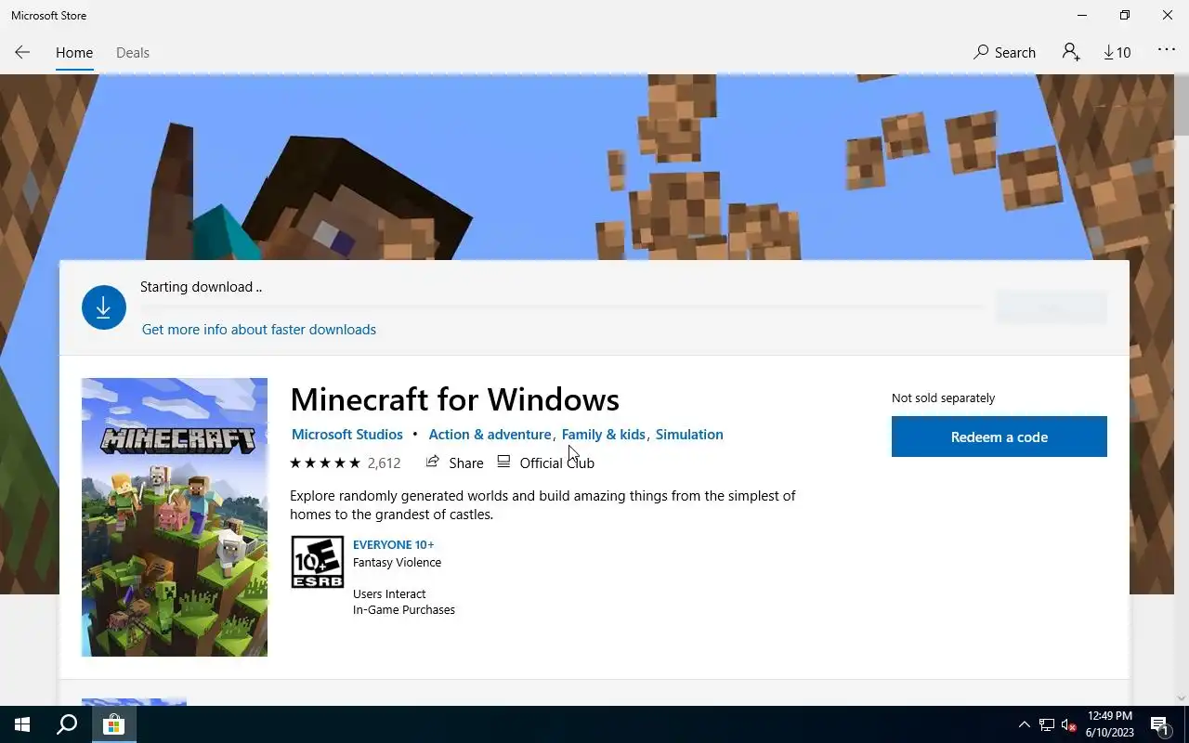Open the See more ellipsis menu
Viewport: 1189px width, 743px height.
pos(1167,50)
